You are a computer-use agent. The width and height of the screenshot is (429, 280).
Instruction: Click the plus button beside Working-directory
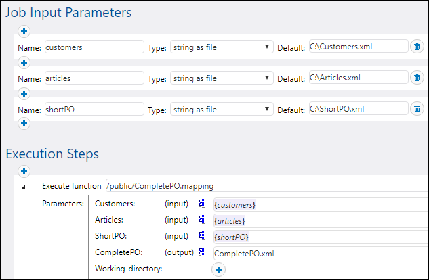tap(219, 269)
